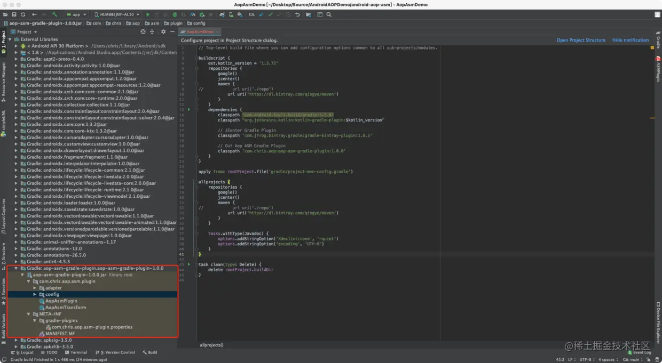Open Project Structure toolbar icon
The height and width of the screenshot is (363, 662).
[309, 14]
